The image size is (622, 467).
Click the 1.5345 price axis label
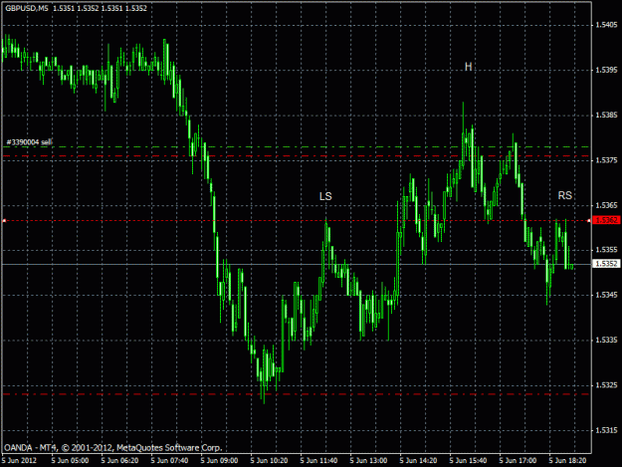coord(606,295)
